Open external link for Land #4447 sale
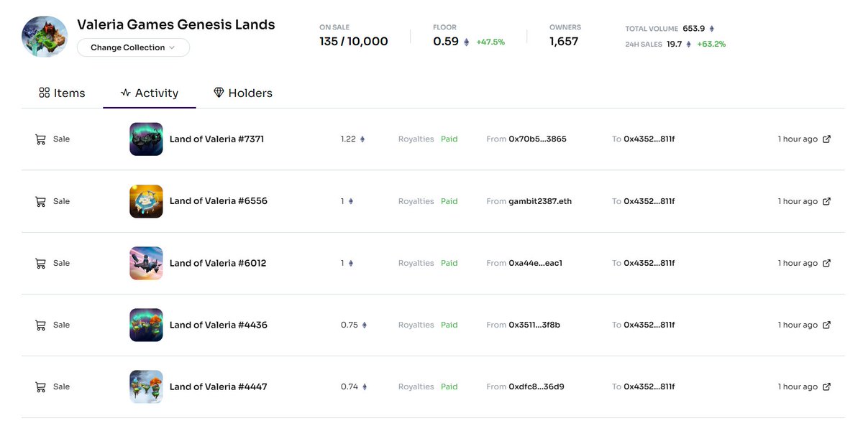Screen dimensions: 863x426 point(826,386)
